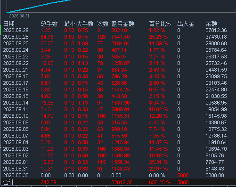This screenshot has height=187, width=236.
Task: Select the date 2026.09.09 cell
Action: pyautogui.click(x=16, y=122)
